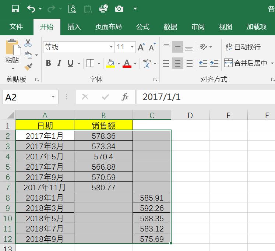Cut selection with the scissors icon

(28, 43)
